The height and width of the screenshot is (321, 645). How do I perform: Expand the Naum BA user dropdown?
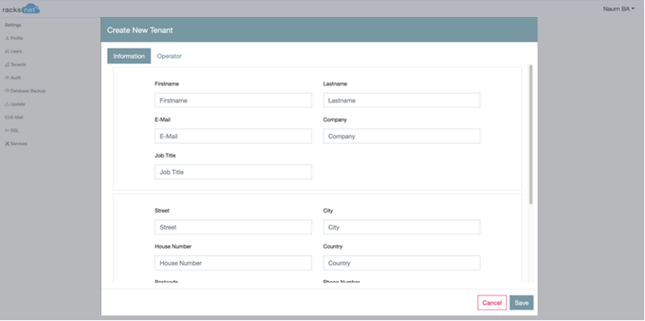point(619,9)
